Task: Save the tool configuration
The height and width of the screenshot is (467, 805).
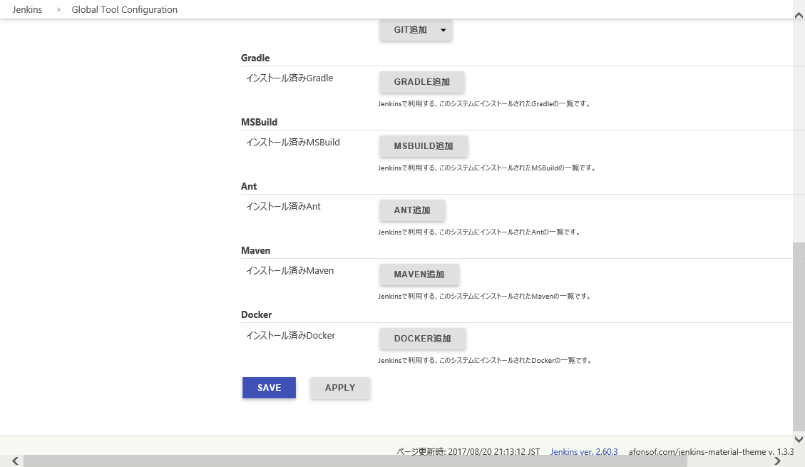Action: tap(269, 387)
